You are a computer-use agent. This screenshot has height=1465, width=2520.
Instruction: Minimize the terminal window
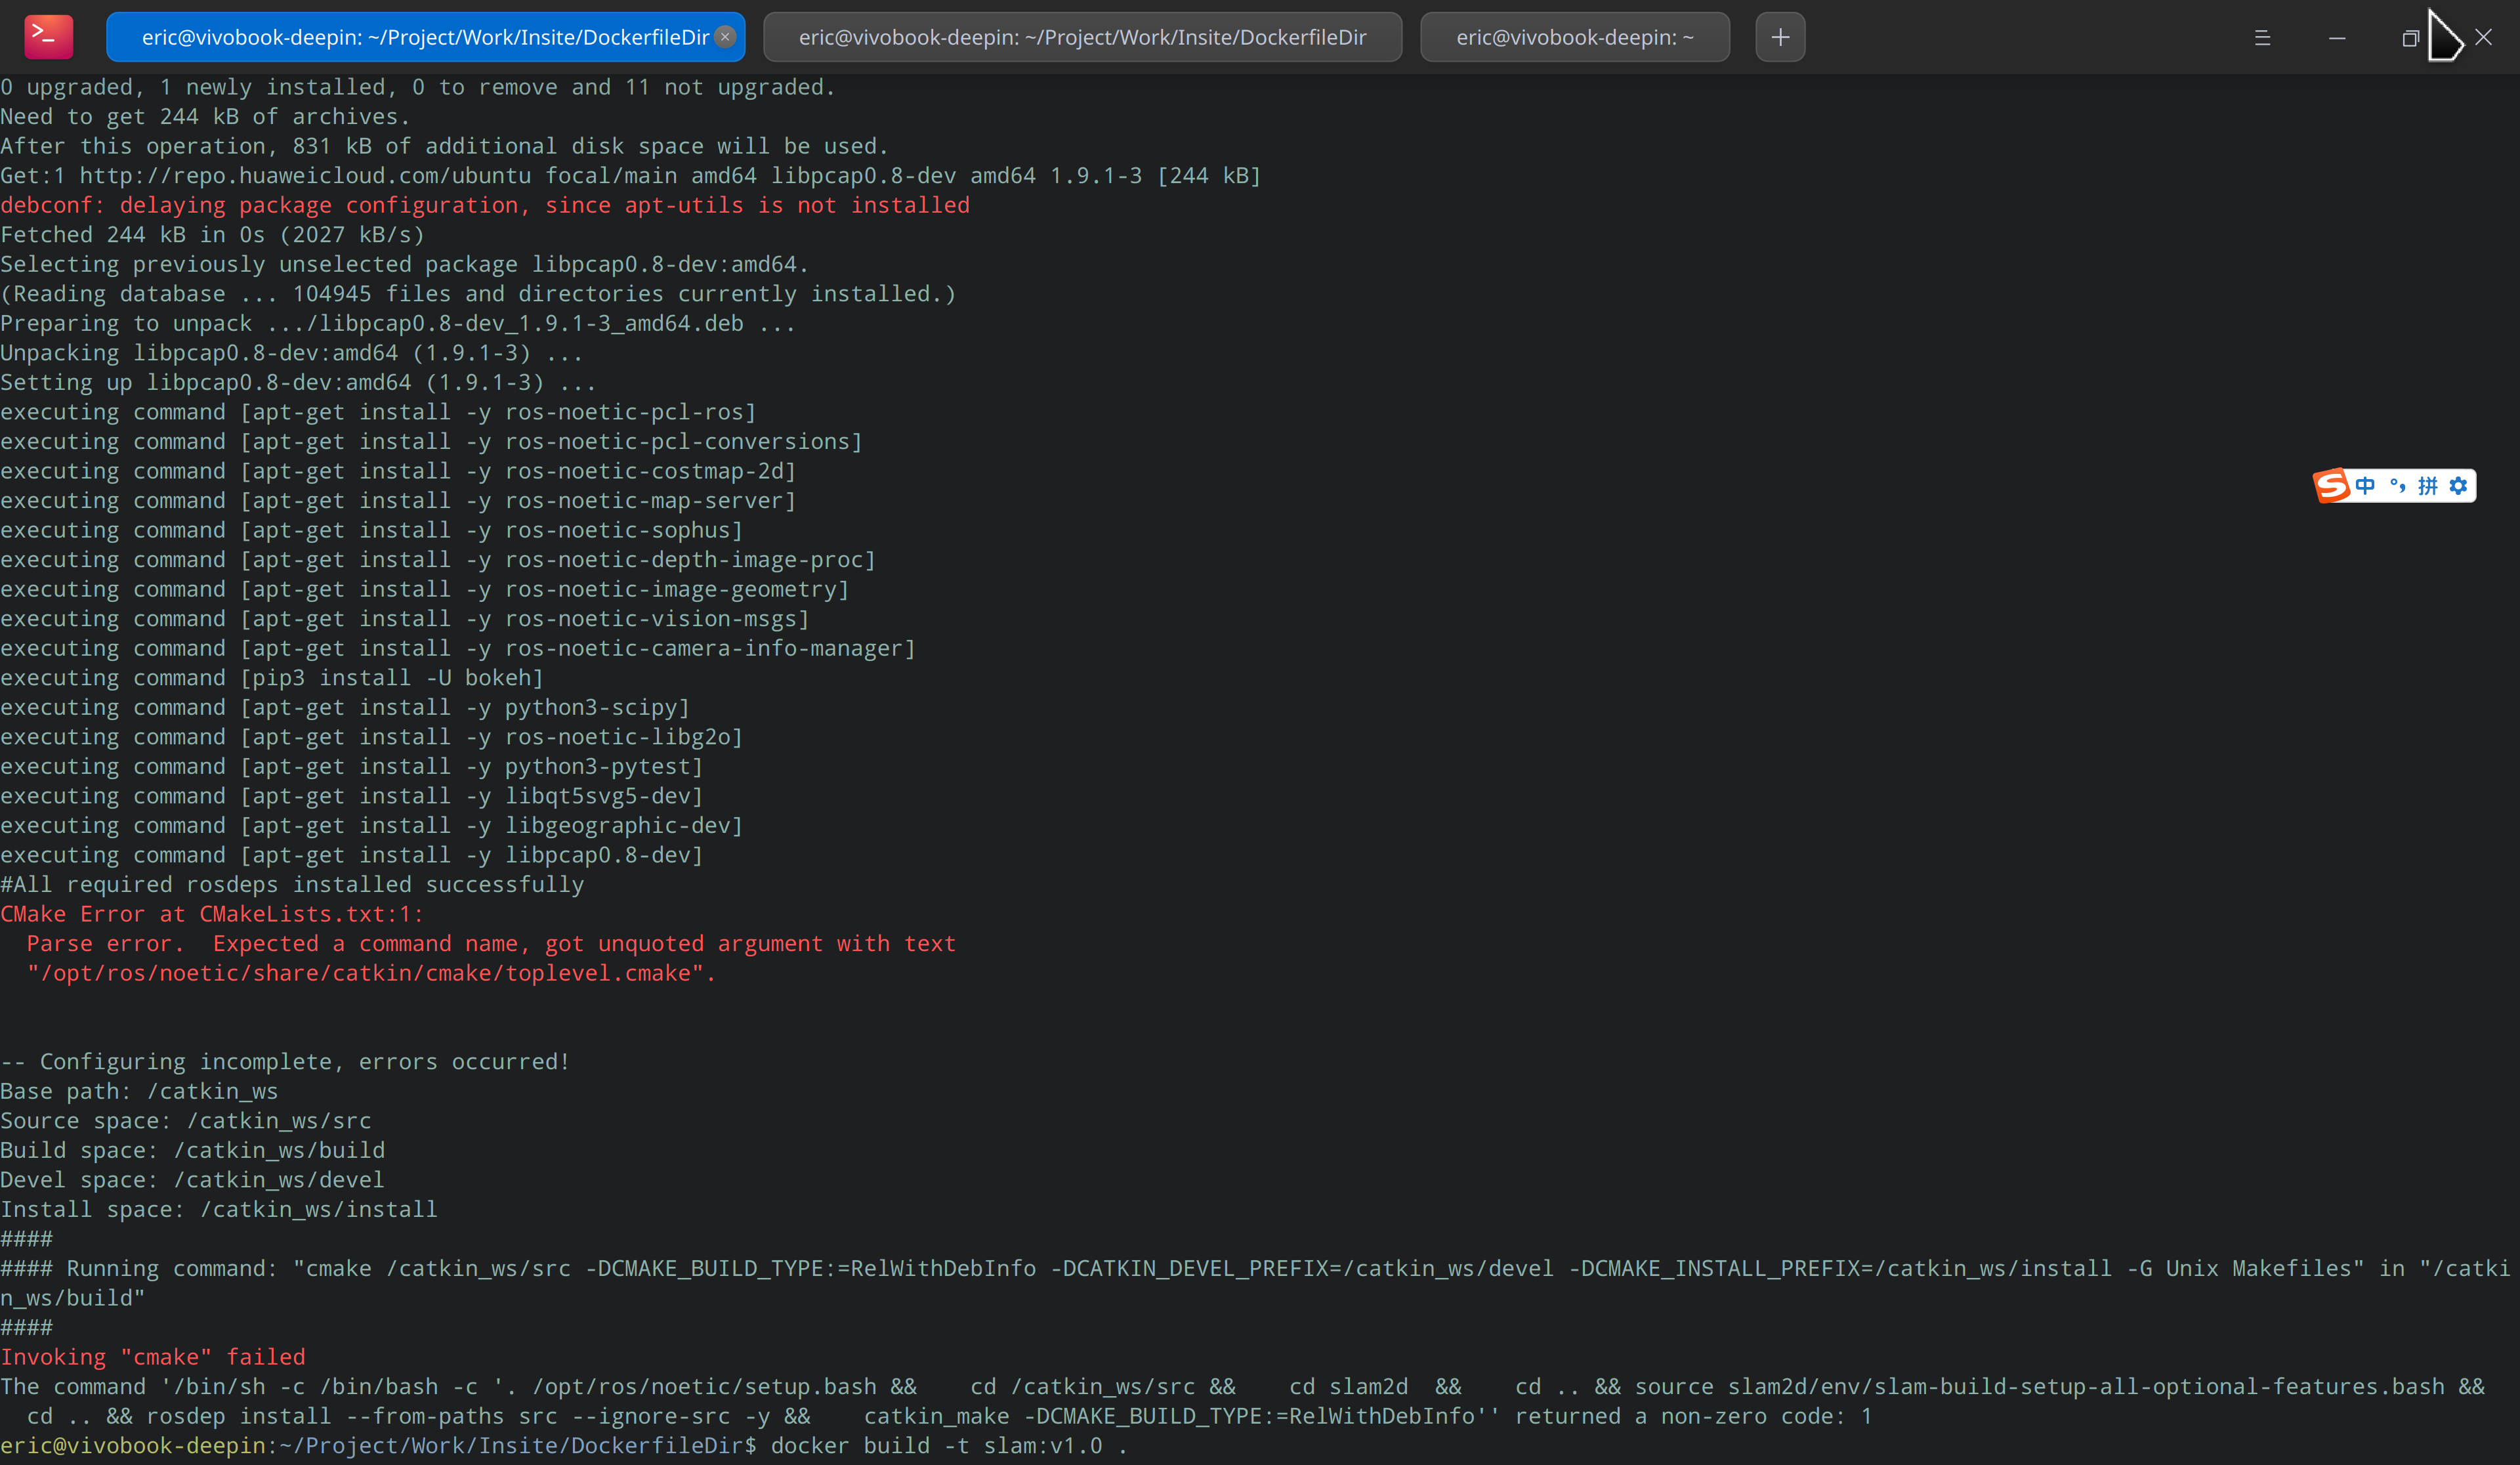2337,38
